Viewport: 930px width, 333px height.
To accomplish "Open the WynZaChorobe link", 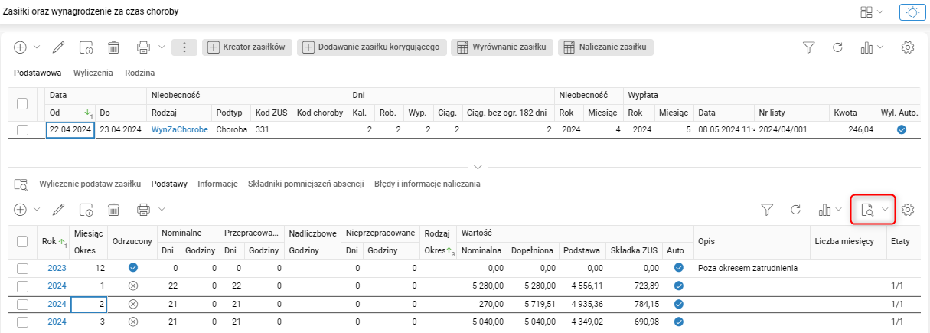I will click(x=179, y=130).
